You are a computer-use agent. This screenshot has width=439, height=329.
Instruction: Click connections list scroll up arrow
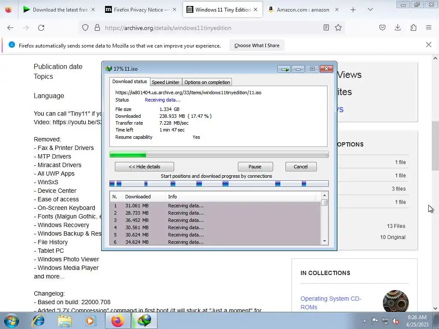point(324,195)
